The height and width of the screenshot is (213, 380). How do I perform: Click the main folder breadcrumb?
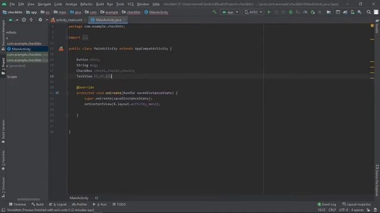click(60, 12)
